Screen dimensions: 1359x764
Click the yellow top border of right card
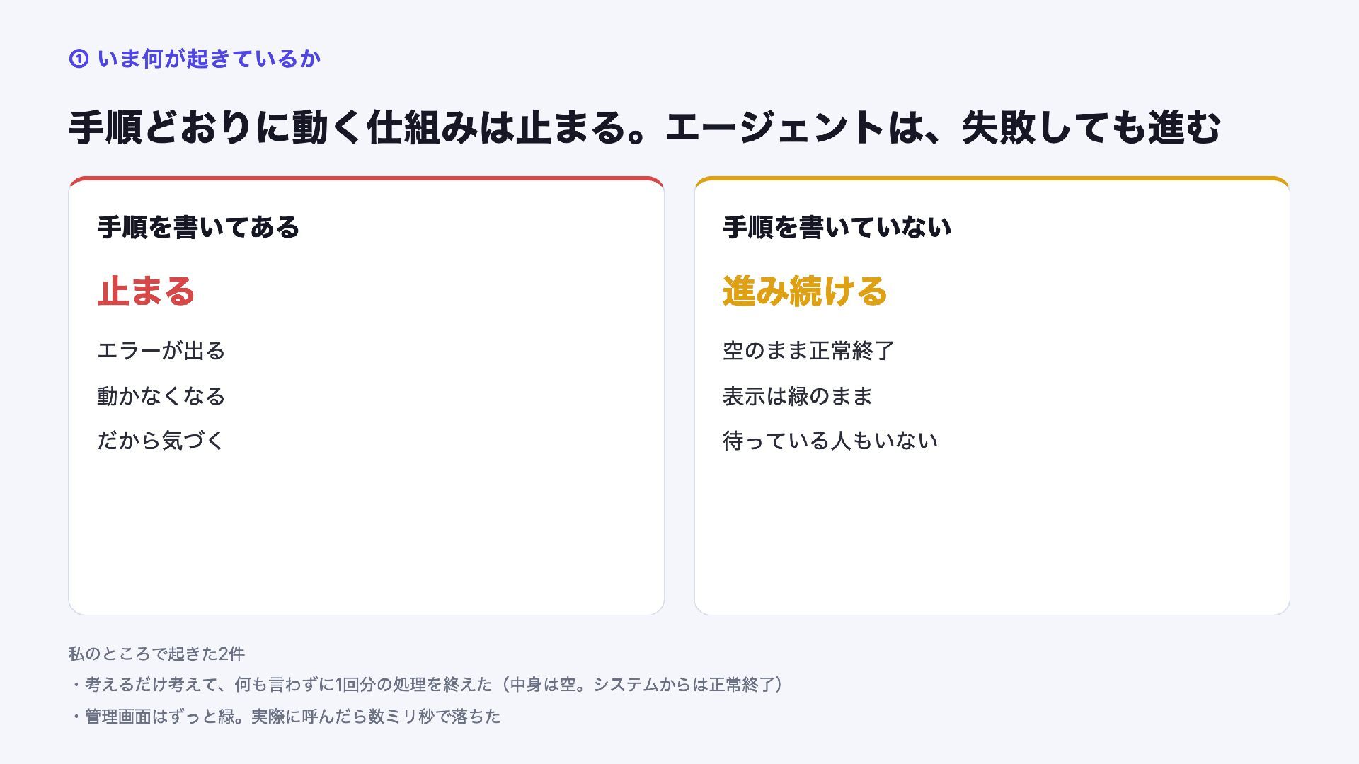click(x=992, y=178)
